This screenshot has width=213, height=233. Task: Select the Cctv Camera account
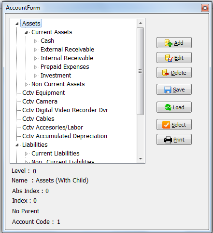pyautogui.click(x=40, y=102)
